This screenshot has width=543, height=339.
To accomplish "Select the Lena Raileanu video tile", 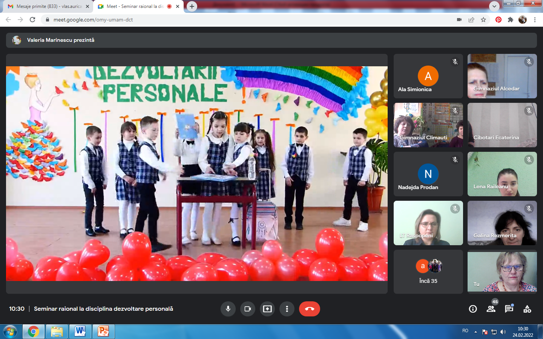I will coord(502,174).
